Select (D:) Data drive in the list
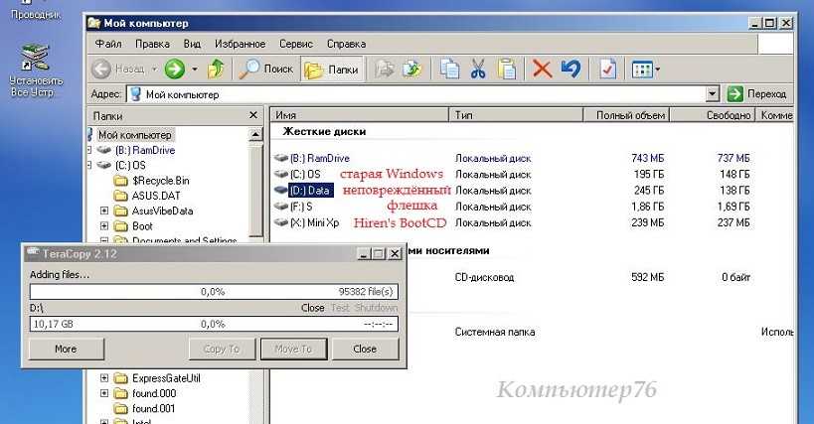 (309, 191)
